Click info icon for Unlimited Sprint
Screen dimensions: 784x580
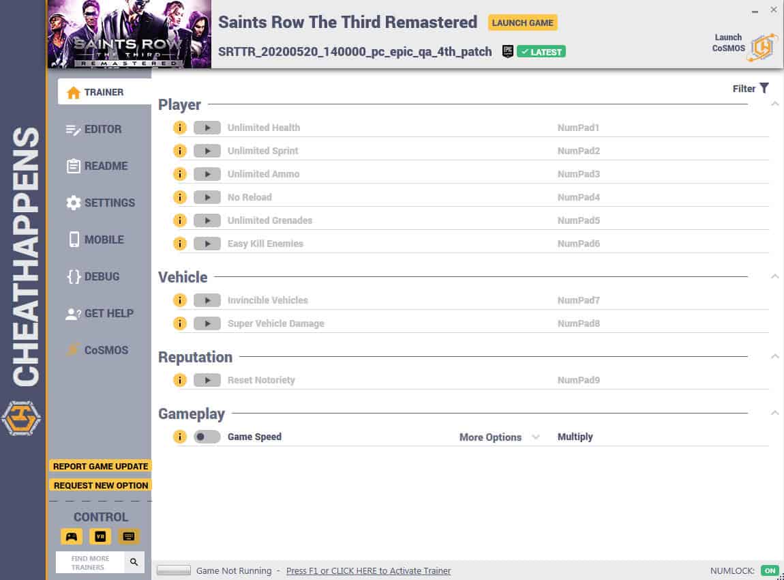pos(179,151)
